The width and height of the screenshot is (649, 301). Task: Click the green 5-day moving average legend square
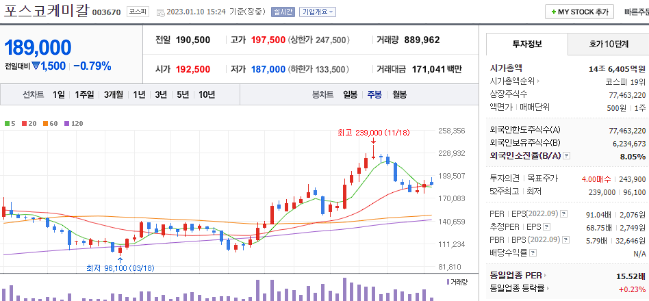[7, 123]
